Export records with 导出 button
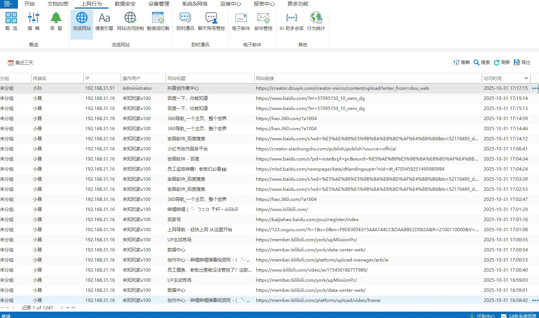Viewport: 539px width, 318px height. tap(522, 62)
